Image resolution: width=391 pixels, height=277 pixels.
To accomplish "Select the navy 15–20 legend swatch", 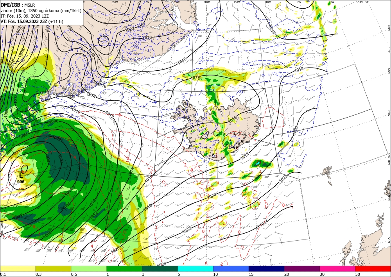I will tap(267, 268).
